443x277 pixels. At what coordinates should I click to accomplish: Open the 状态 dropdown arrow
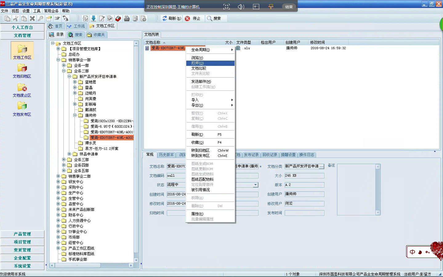[256, 185]
